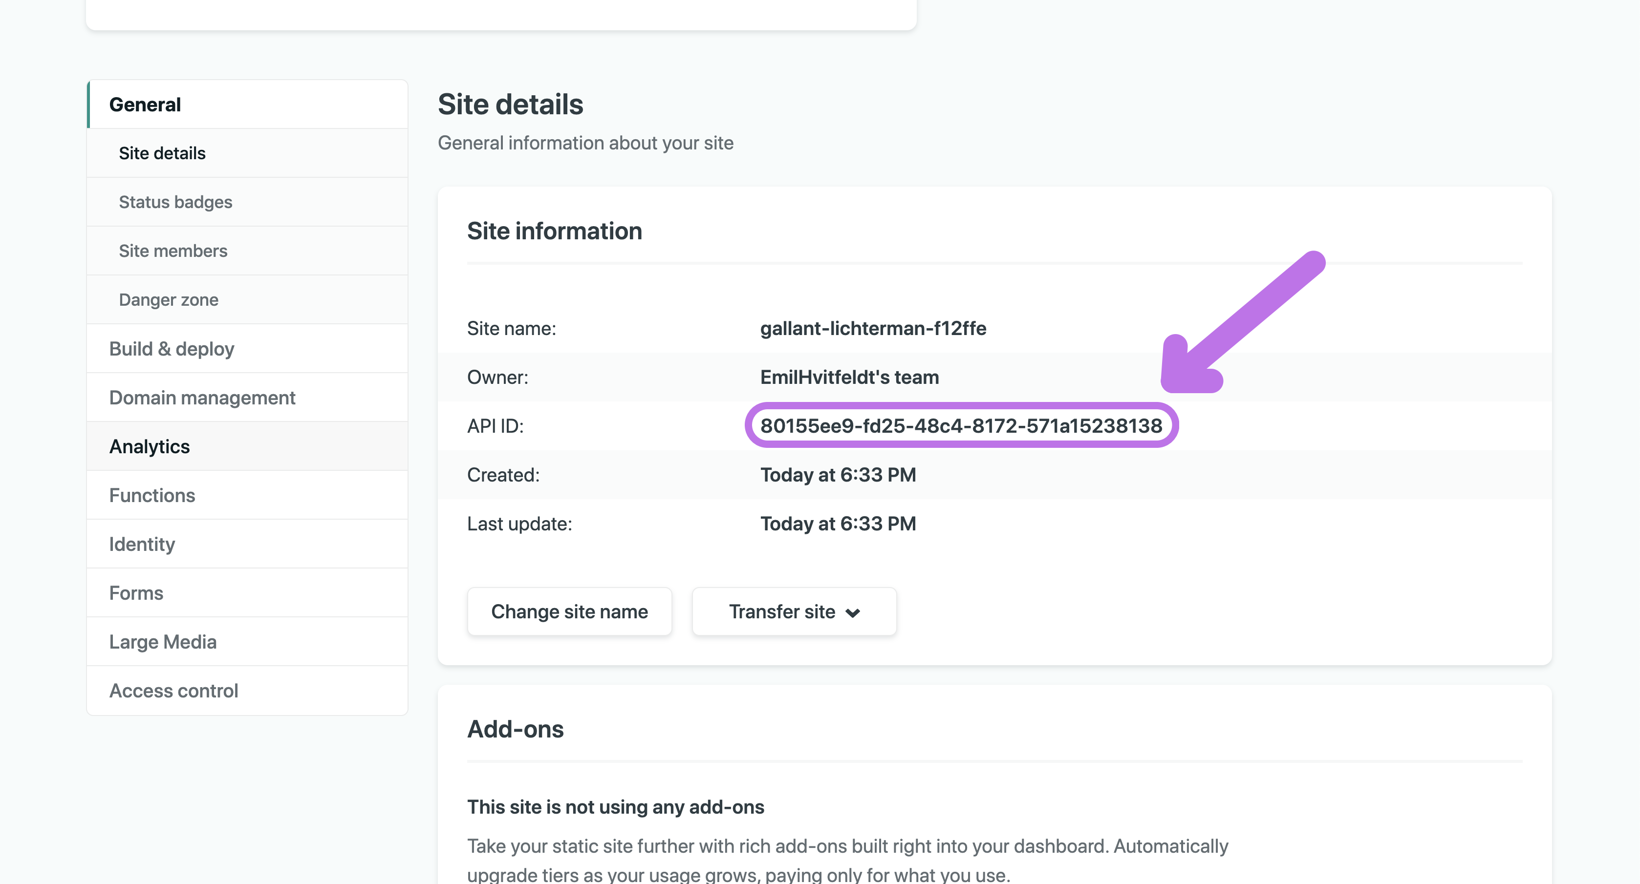Click the Site information heading
Image resolution: width=1640 pixels, height=884 pixels.
click(554, 231)
